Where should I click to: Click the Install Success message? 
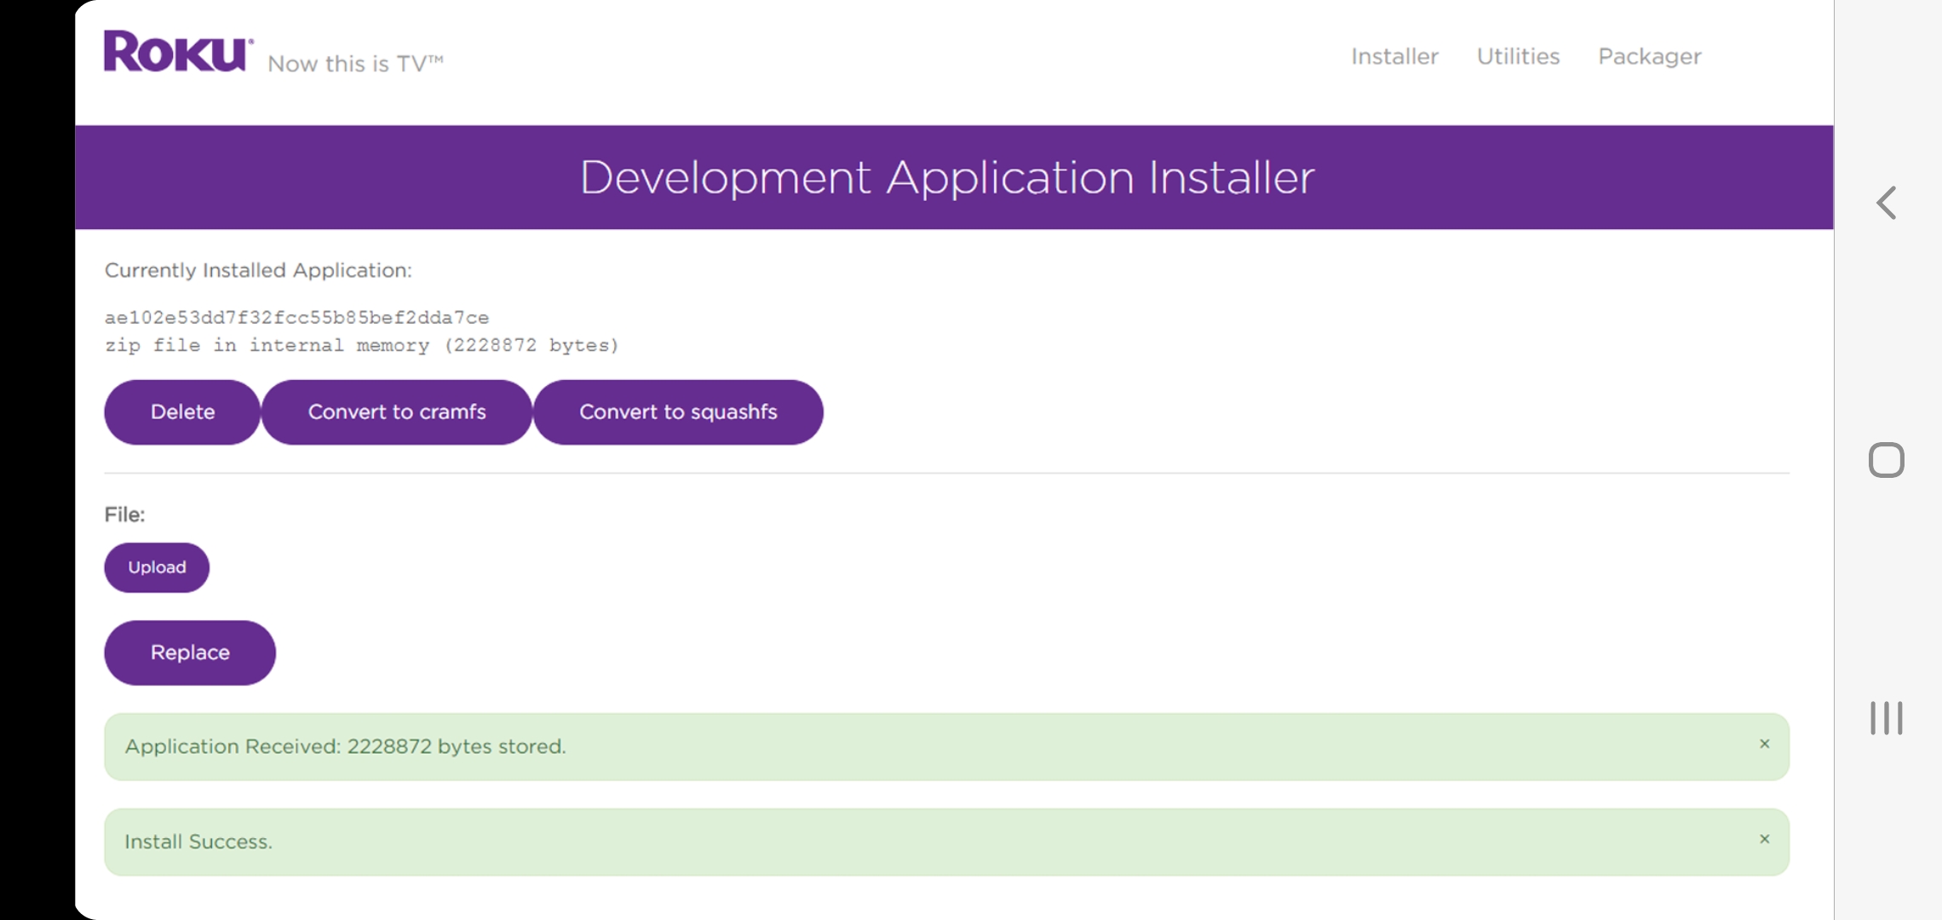point(198,842)
